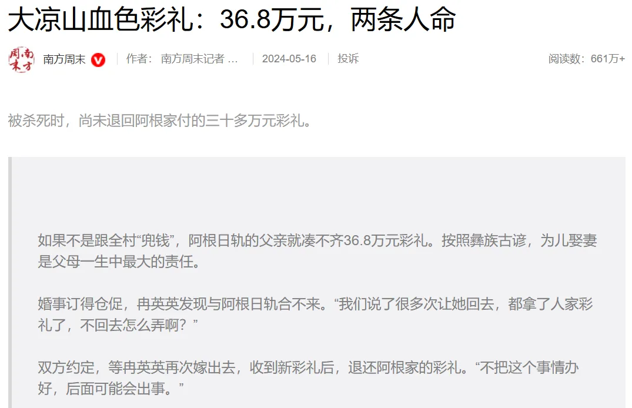The image size is (632, 408).
Task: Click the 作者 label text
Action: (x=139, y=59)
